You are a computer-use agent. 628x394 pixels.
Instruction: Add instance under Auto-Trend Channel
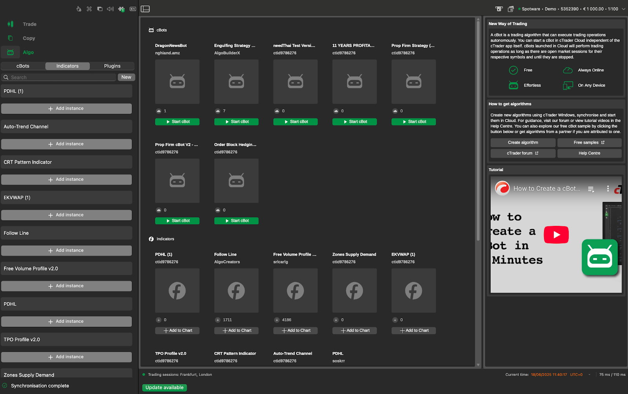tap(66, 144)
